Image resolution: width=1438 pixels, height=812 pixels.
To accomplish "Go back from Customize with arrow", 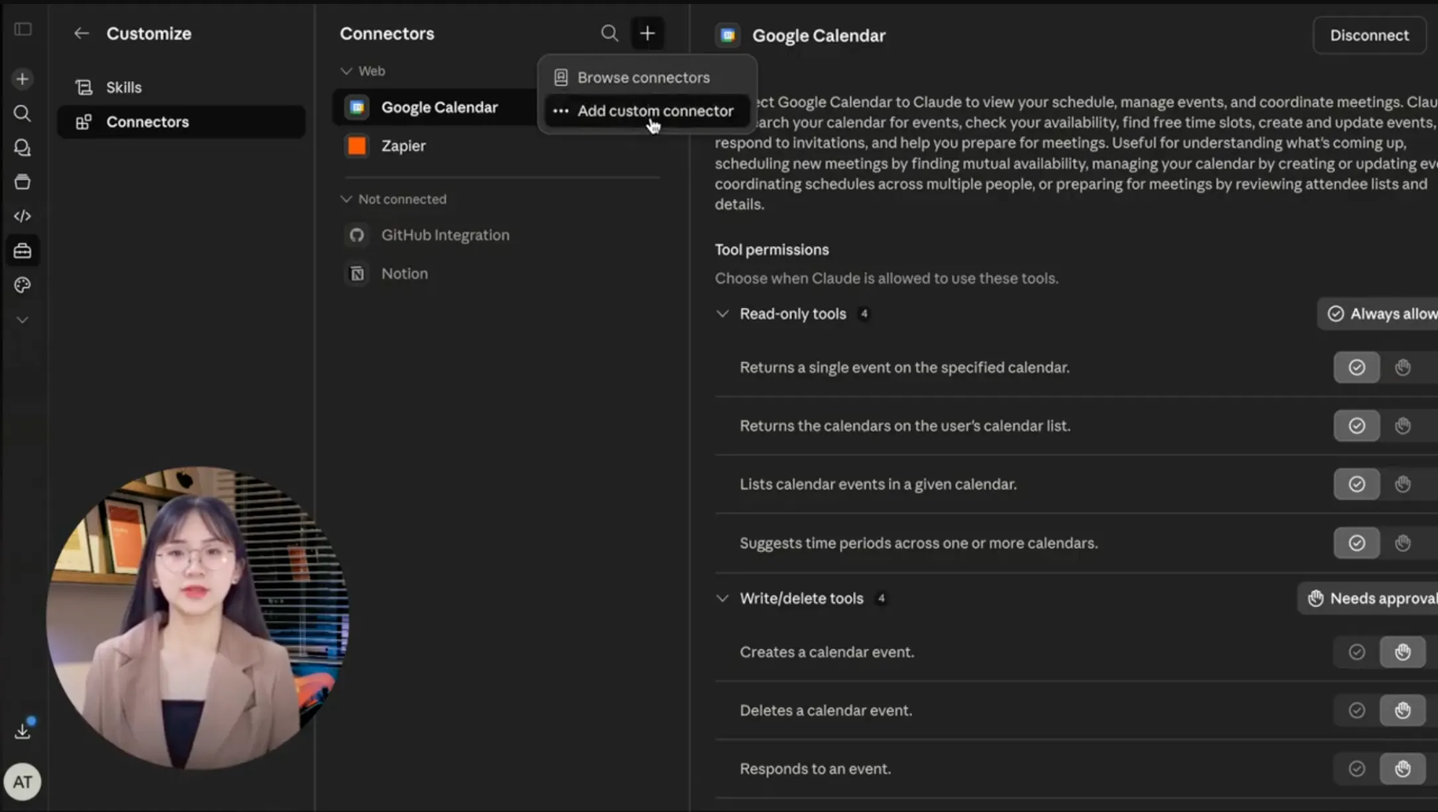I will tap(81, 33).
